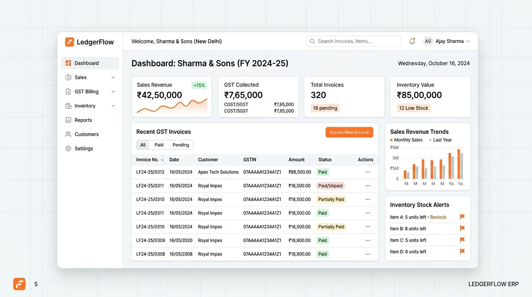
Task: Click the 18 pending badge
Action: (325, 108)
